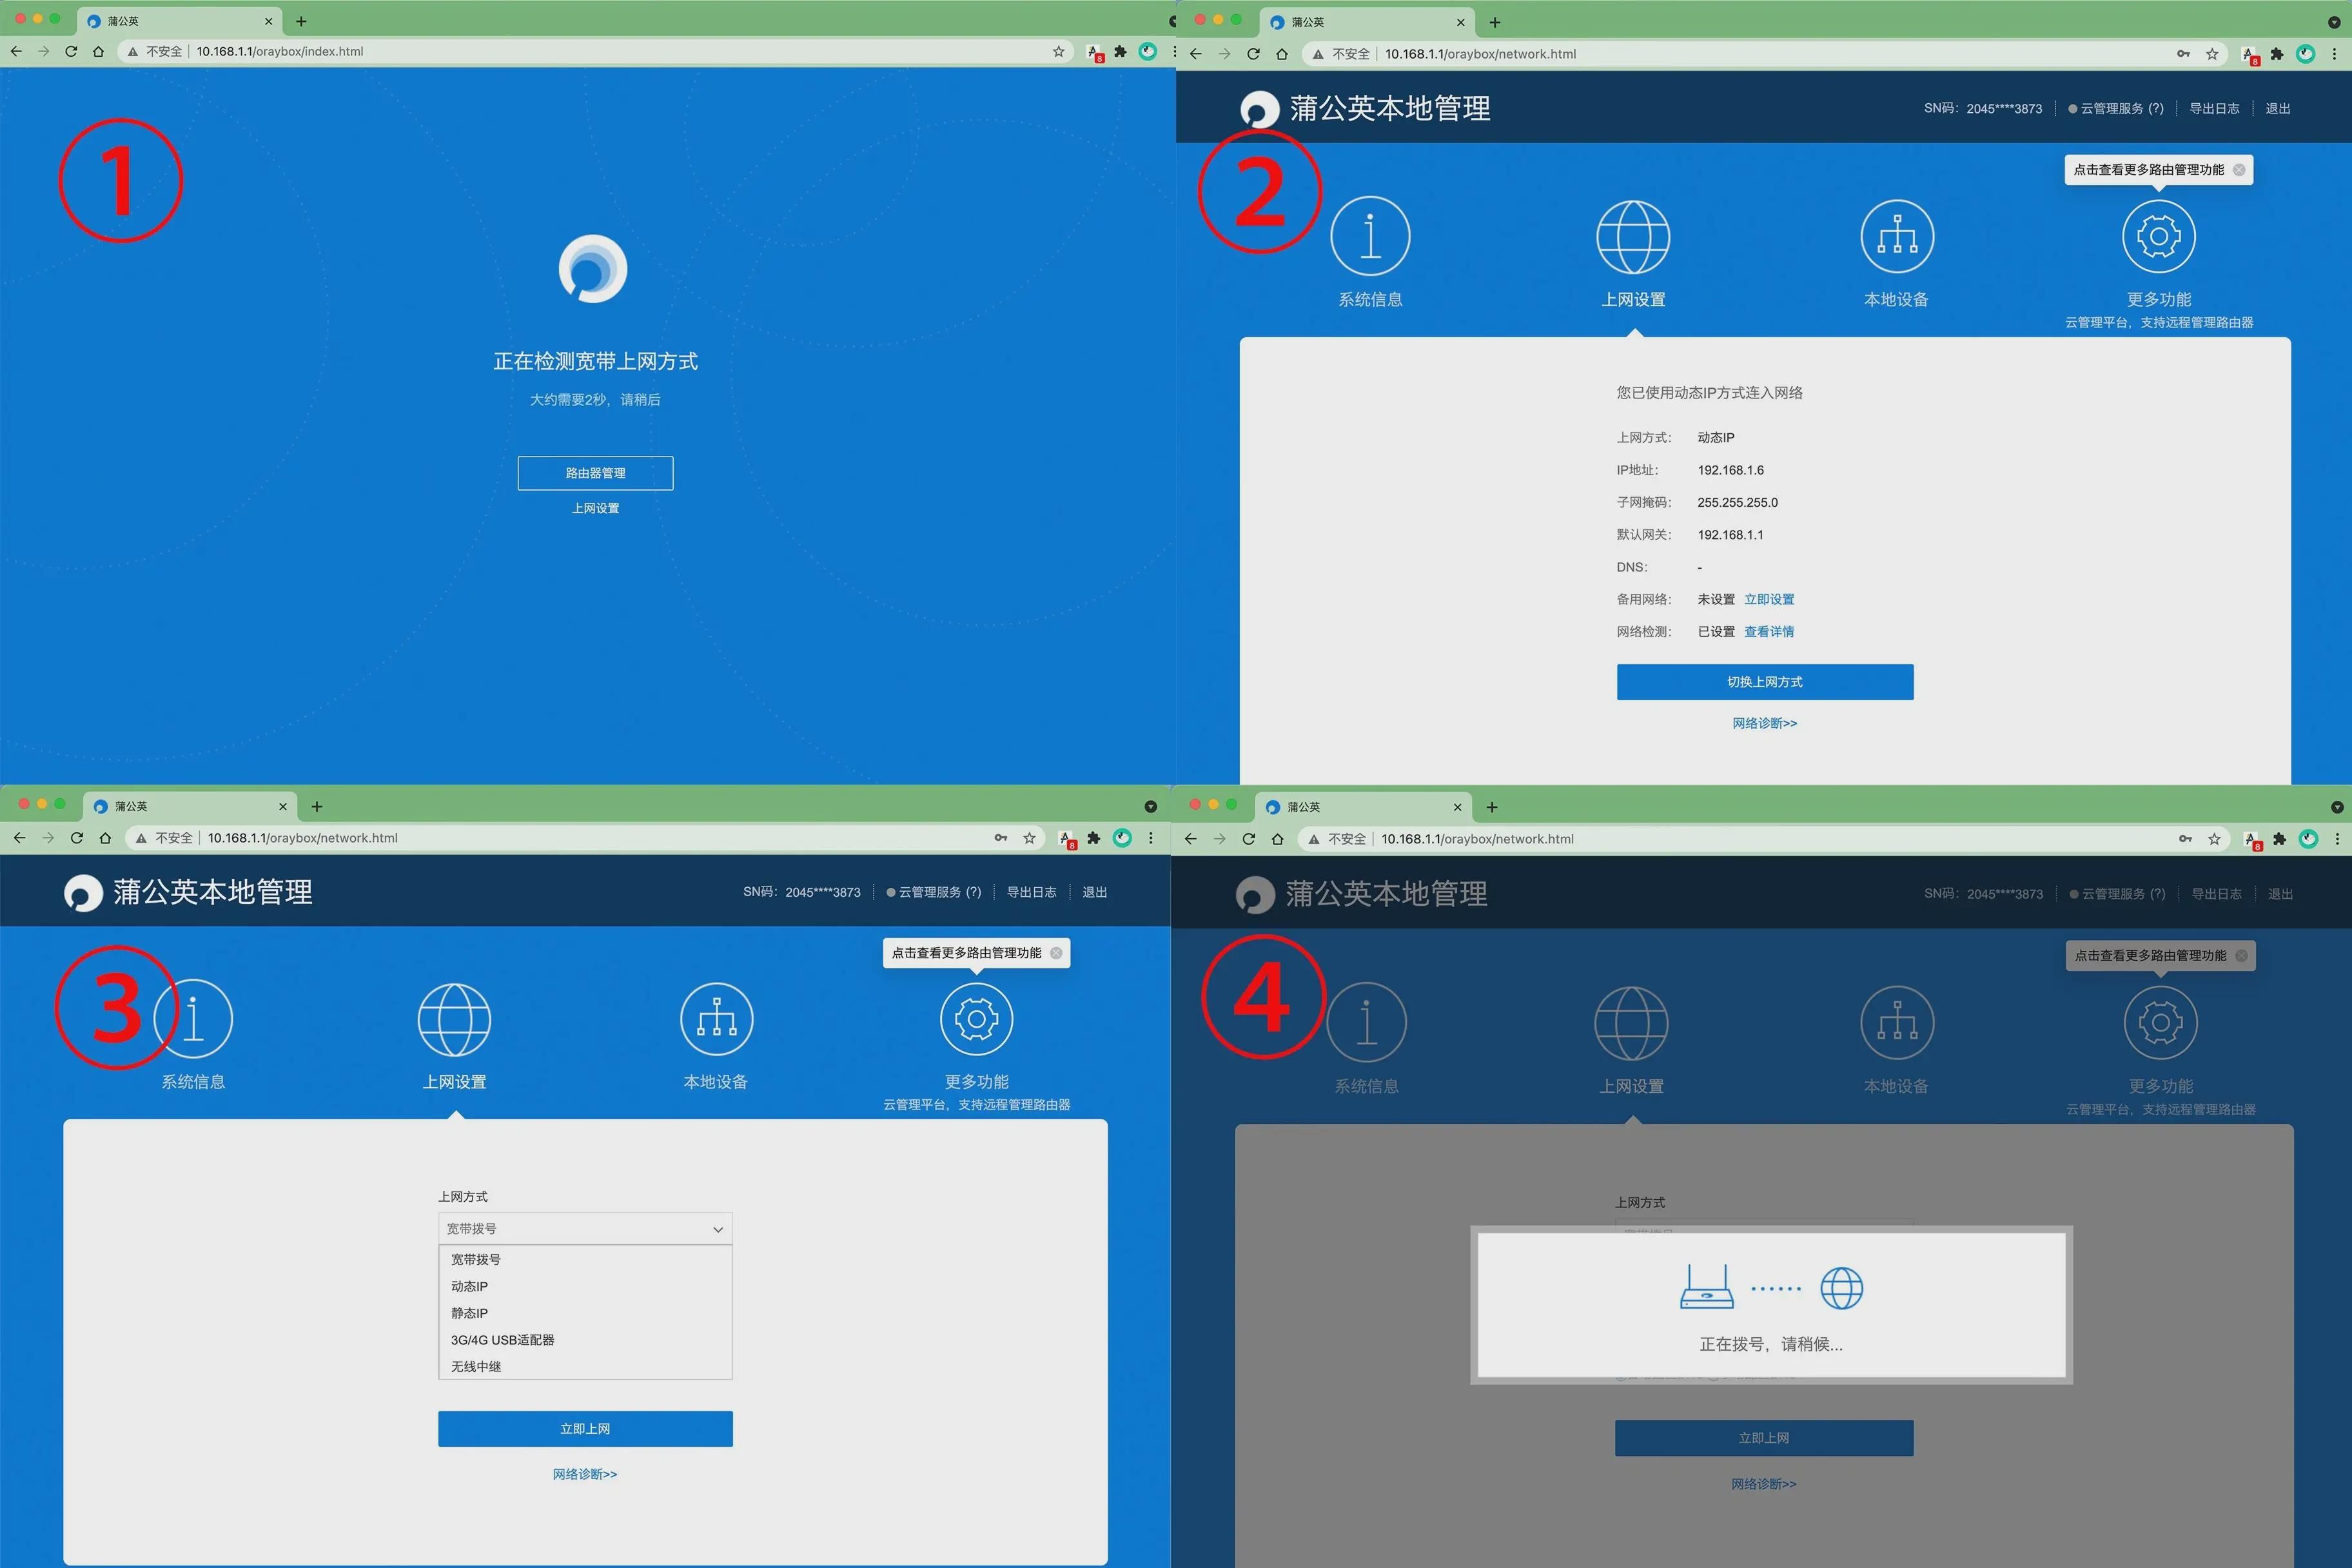Dismiss tooltip bubble in window 3
The image size is (2352, 1568).
1056,953
